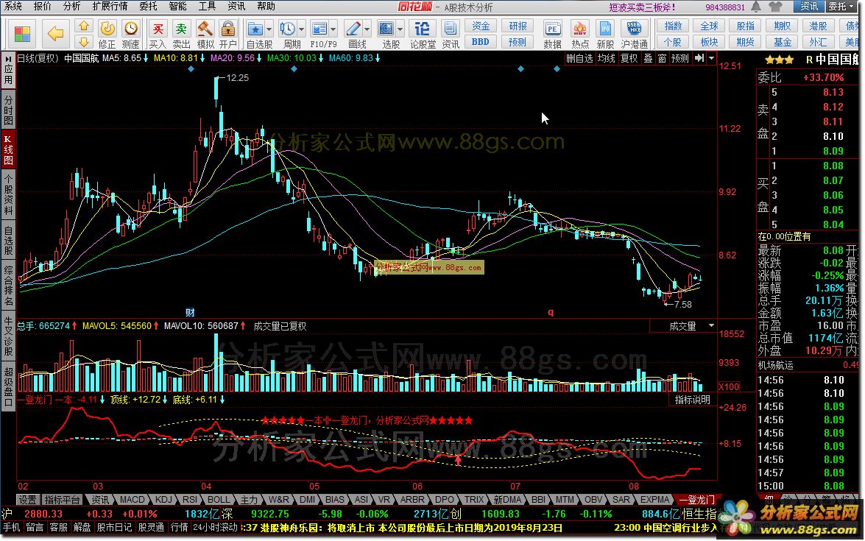Select the 分时图 sidebar tab
The width and height of the screenshot is (865, 541).
point(8,110)
